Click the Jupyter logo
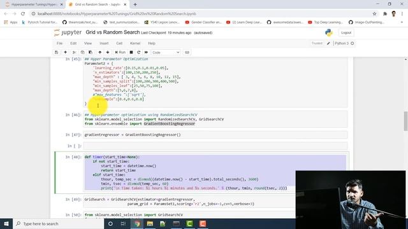The image size is (408, 229). pyautogui.click(x=68, y=32)
